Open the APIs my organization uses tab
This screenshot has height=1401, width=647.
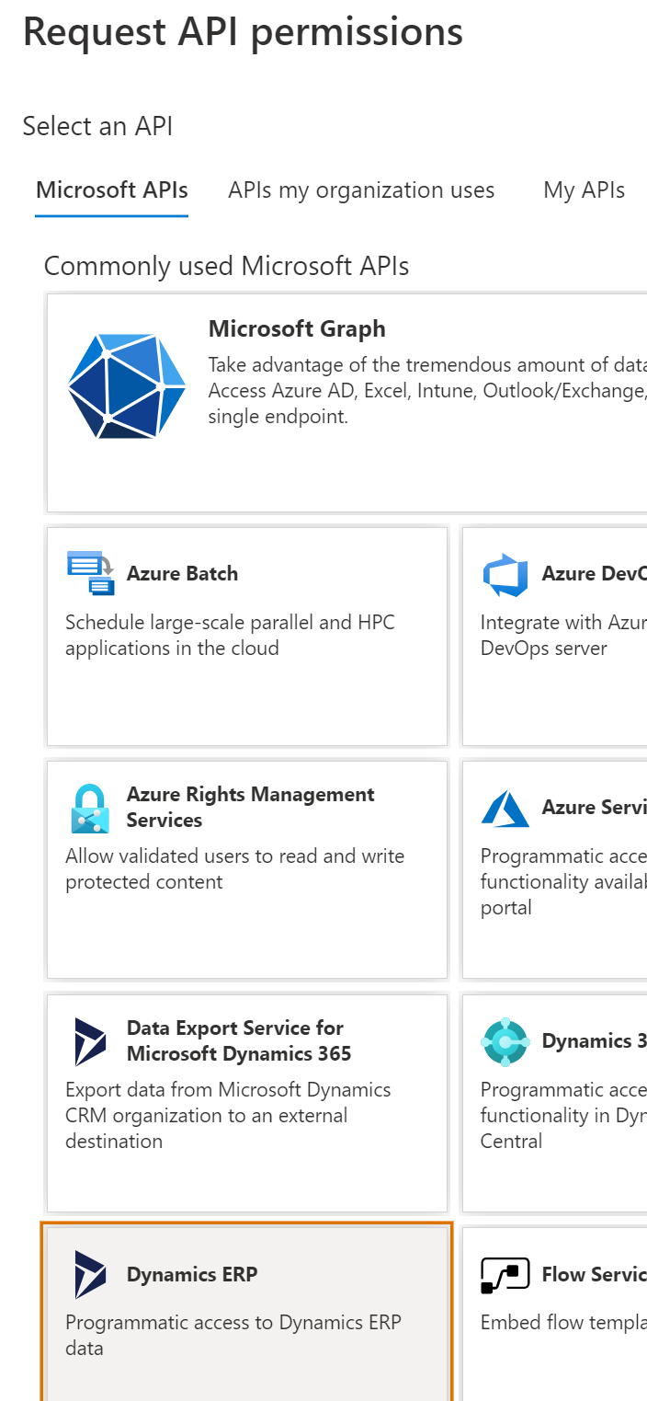pos(361,190)
